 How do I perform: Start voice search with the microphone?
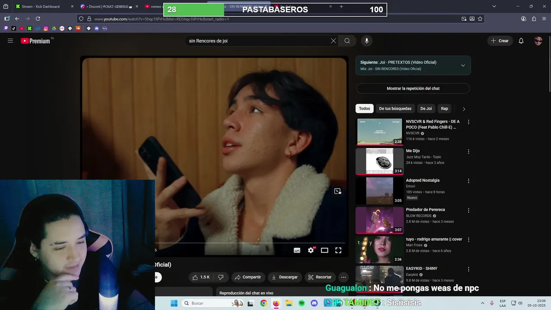[367, 41]
